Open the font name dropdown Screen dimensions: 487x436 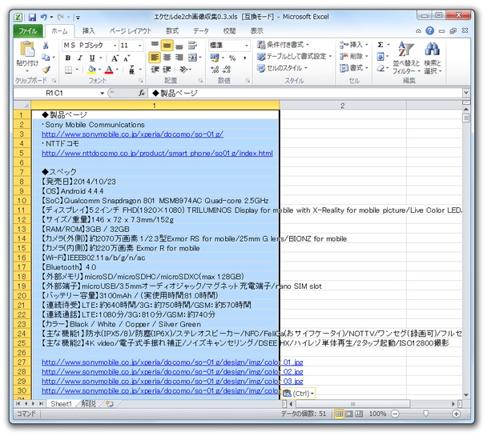(115, 46)
